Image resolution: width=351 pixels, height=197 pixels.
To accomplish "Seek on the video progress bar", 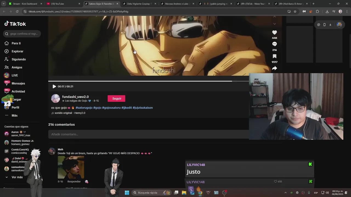I will pyautogui.click(x=149, y=81).
